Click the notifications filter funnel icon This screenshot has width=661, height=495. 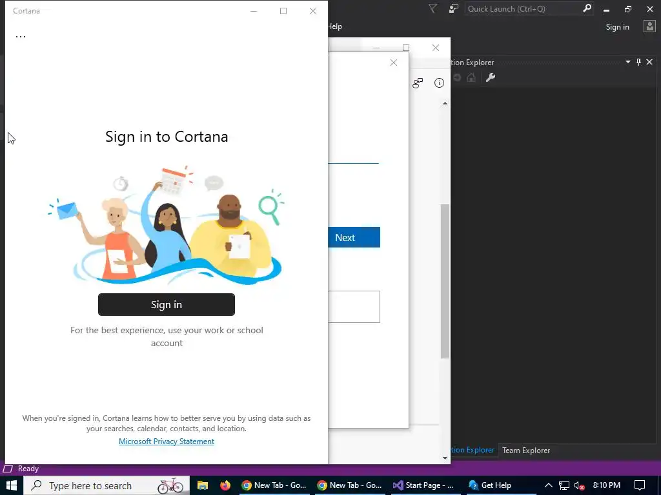pos(433,8)
